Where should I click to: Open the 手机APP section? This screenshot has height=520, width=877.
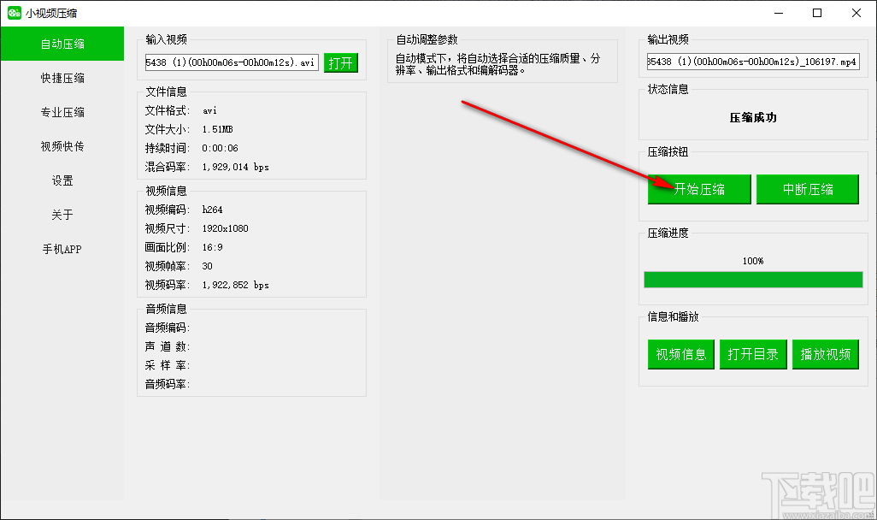click(62, 249)
